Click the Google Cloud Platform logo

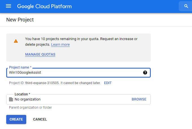point(44,6)
